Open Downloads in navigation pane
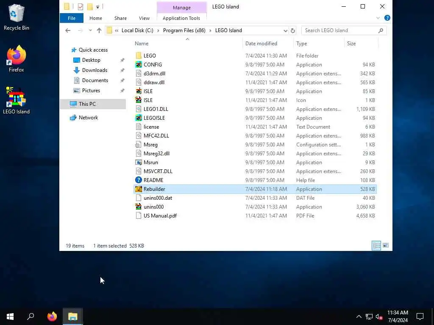Screen dimensions: 434x325 click(95, 70)
